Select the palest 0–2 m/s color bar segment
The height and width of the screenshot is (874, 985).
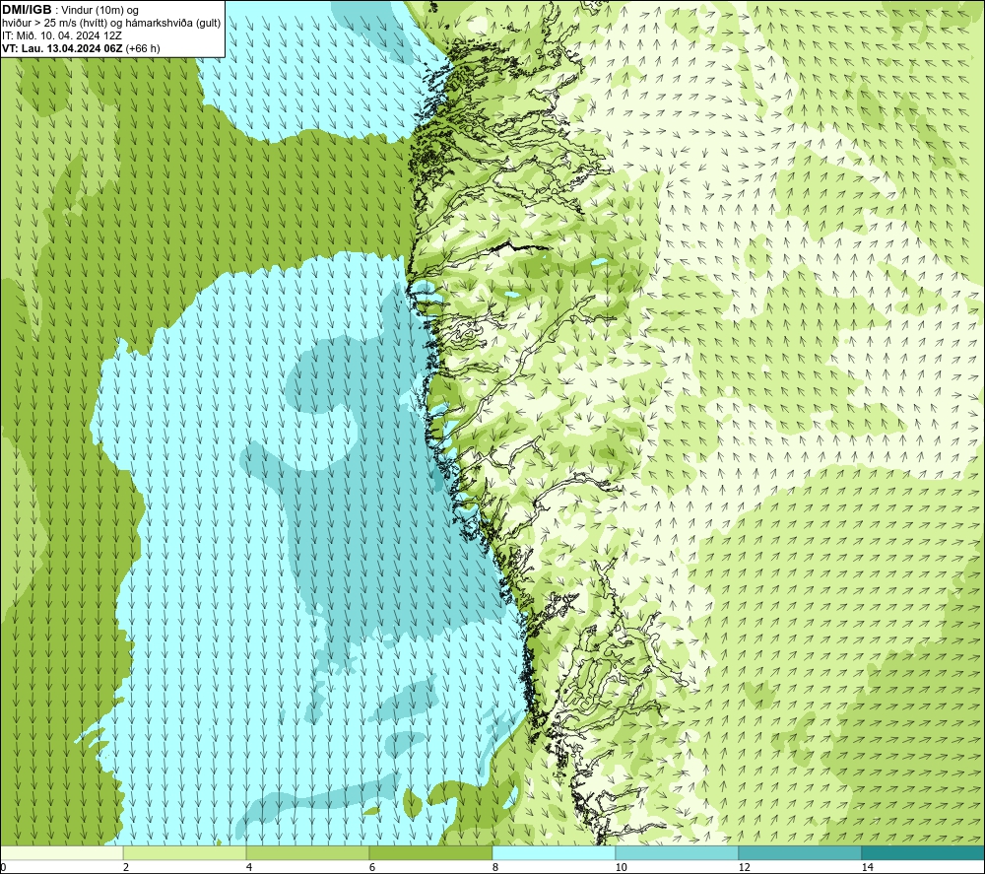(x=61, y=852)
